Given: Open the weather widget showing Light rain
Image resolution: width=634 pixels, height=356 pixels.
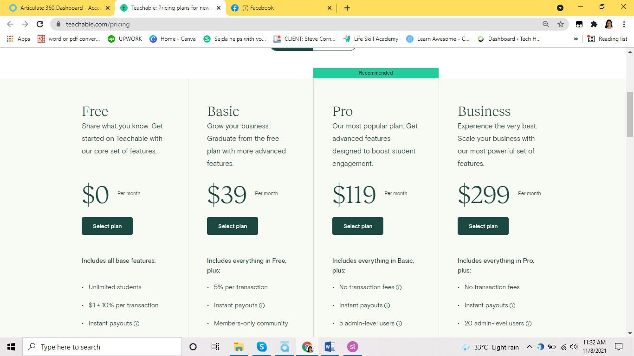Looking at the screenshot, I should [490, 347].
